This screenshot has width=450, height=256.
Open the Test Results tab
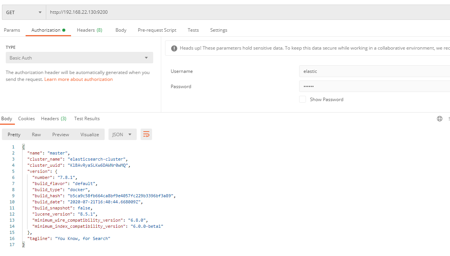click(87, 119)
